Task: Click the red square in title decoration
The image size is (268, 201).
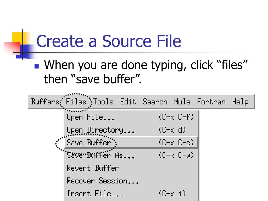Action: 12,47
